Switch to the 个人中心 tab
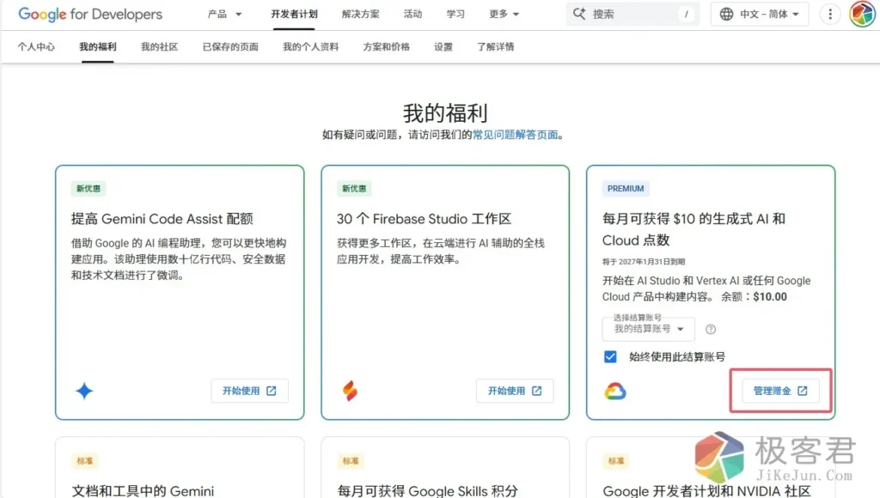880x498 pixels. click(x=36, y=47)
